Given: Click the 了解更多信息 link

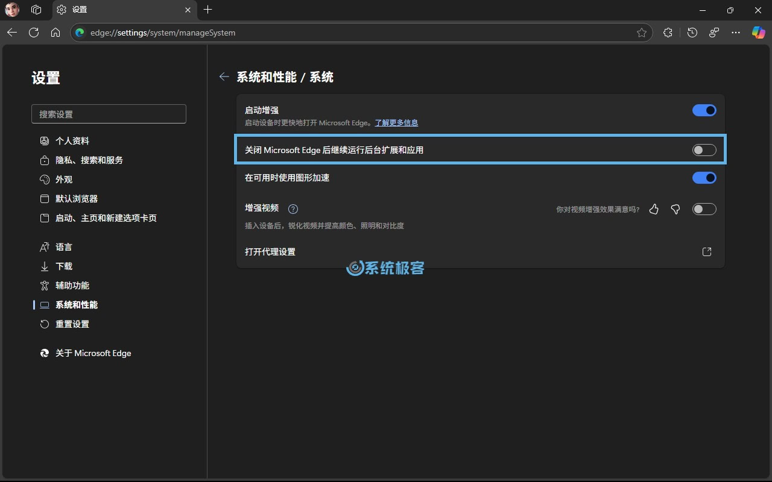Looking at the screenshot, I should click(396, 123).
